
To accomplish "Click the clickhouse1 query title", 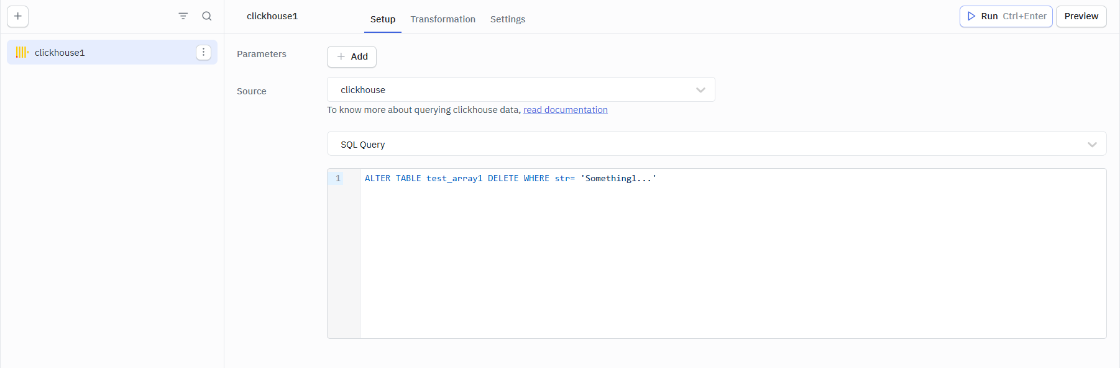I will tap(272, 16).
